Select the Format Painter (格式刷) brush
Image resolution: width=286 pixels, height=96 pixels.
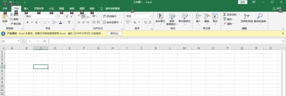coord(11,24)
